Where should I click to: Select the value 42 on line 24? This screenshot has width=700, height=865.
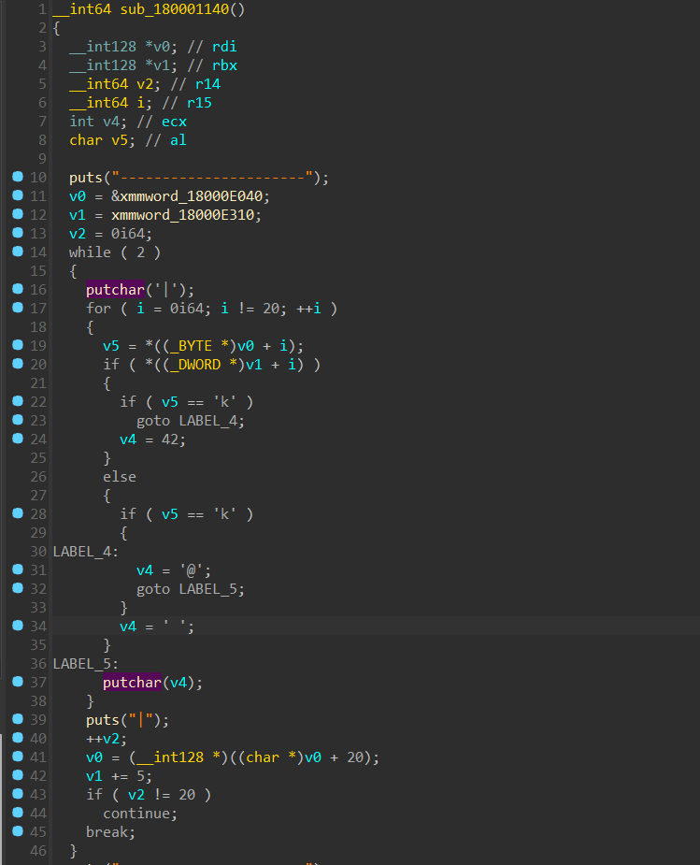[x=170, y=440]
